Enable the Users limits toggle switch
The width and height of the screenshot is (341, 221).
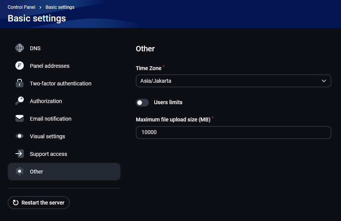[142, 103]
